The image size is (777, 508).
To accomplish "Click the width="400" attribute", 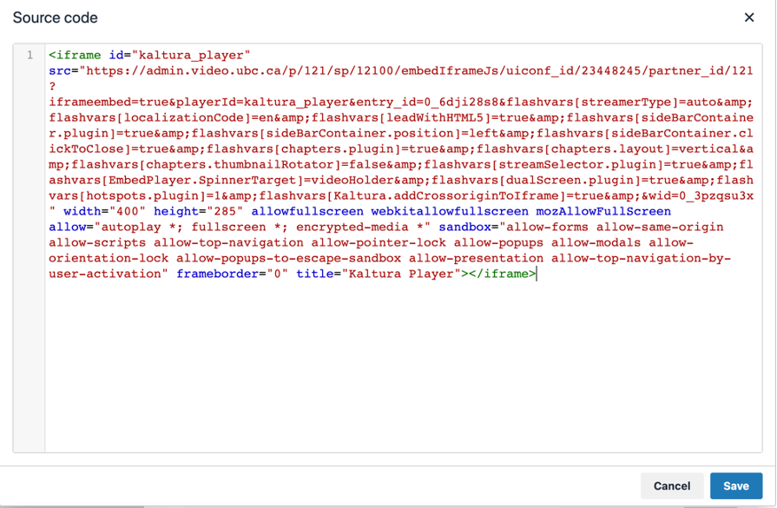I will pyautogui.click(x=104, y=212).
